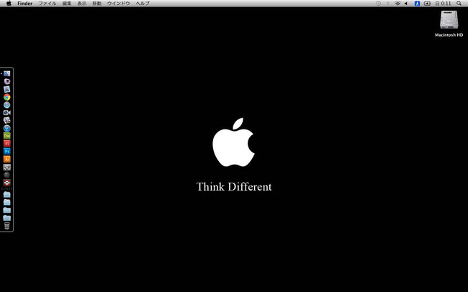Open Spotlight search magnifier
This screenshot has height=292, width=468.
[x=459, y=4]
